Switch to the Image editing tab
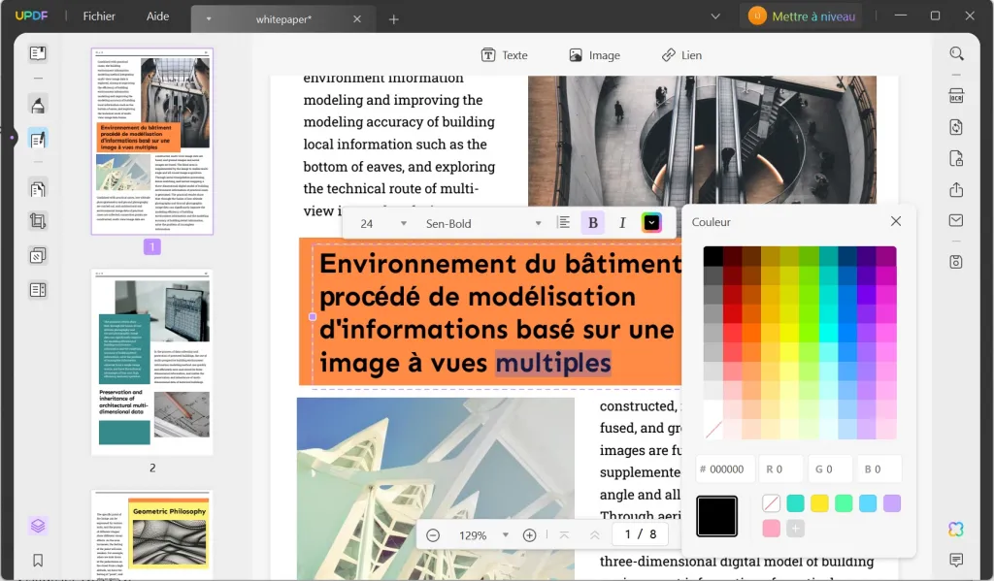Screen dimensions: 994x581 pos(595,55)
